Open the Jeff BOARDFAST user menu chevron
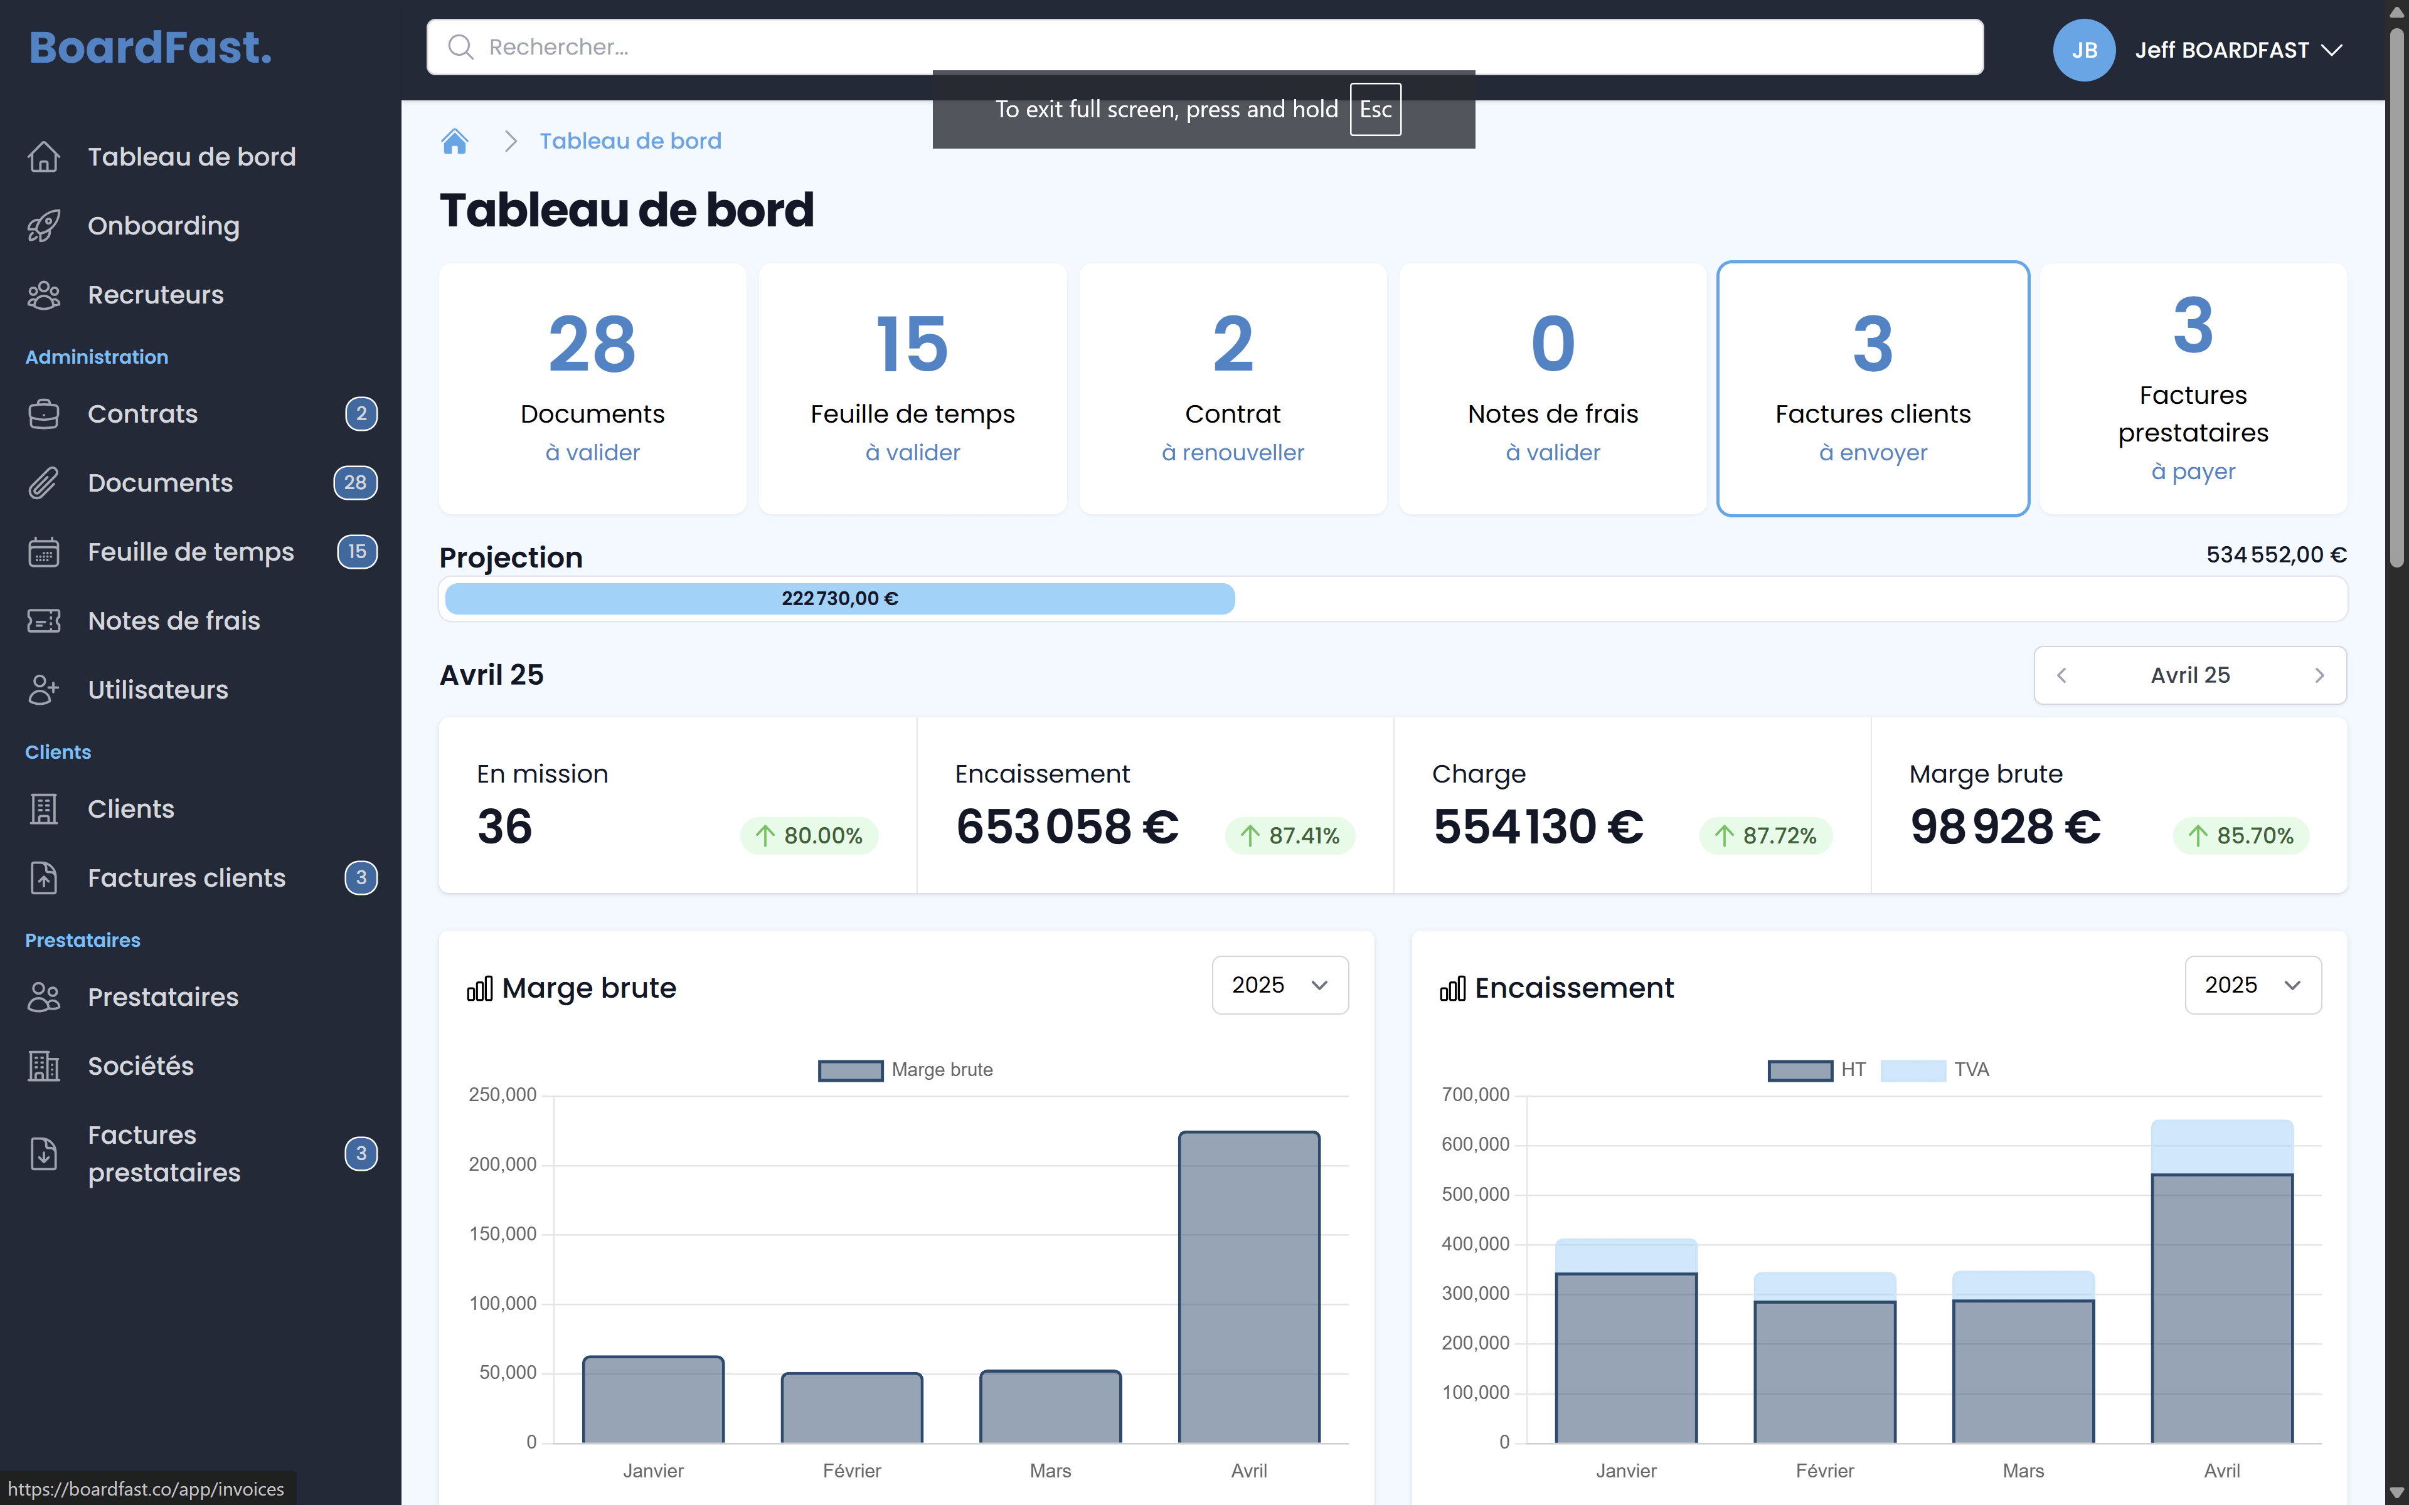This screenshot has width=2409, height=1505. coord(2331,50)
